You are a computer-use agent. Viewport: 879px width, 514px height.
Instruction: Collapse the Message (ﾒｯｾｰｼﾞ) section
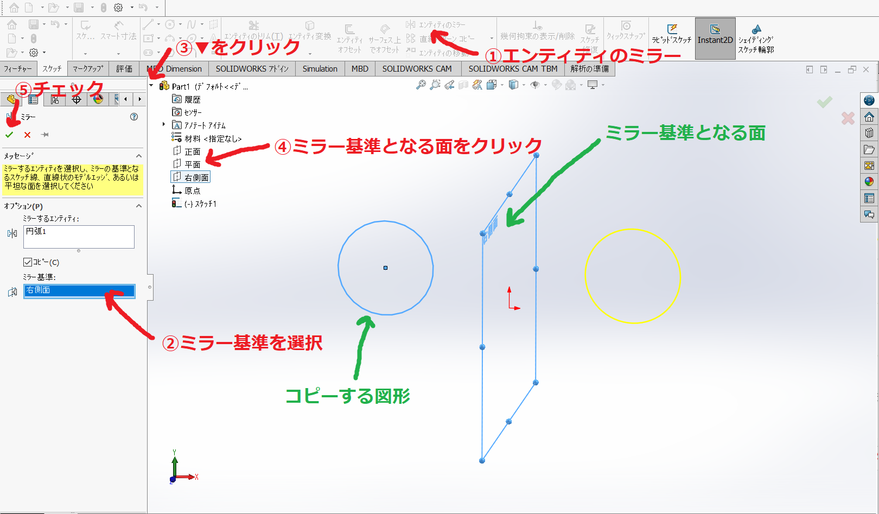[x=138, y=156]
